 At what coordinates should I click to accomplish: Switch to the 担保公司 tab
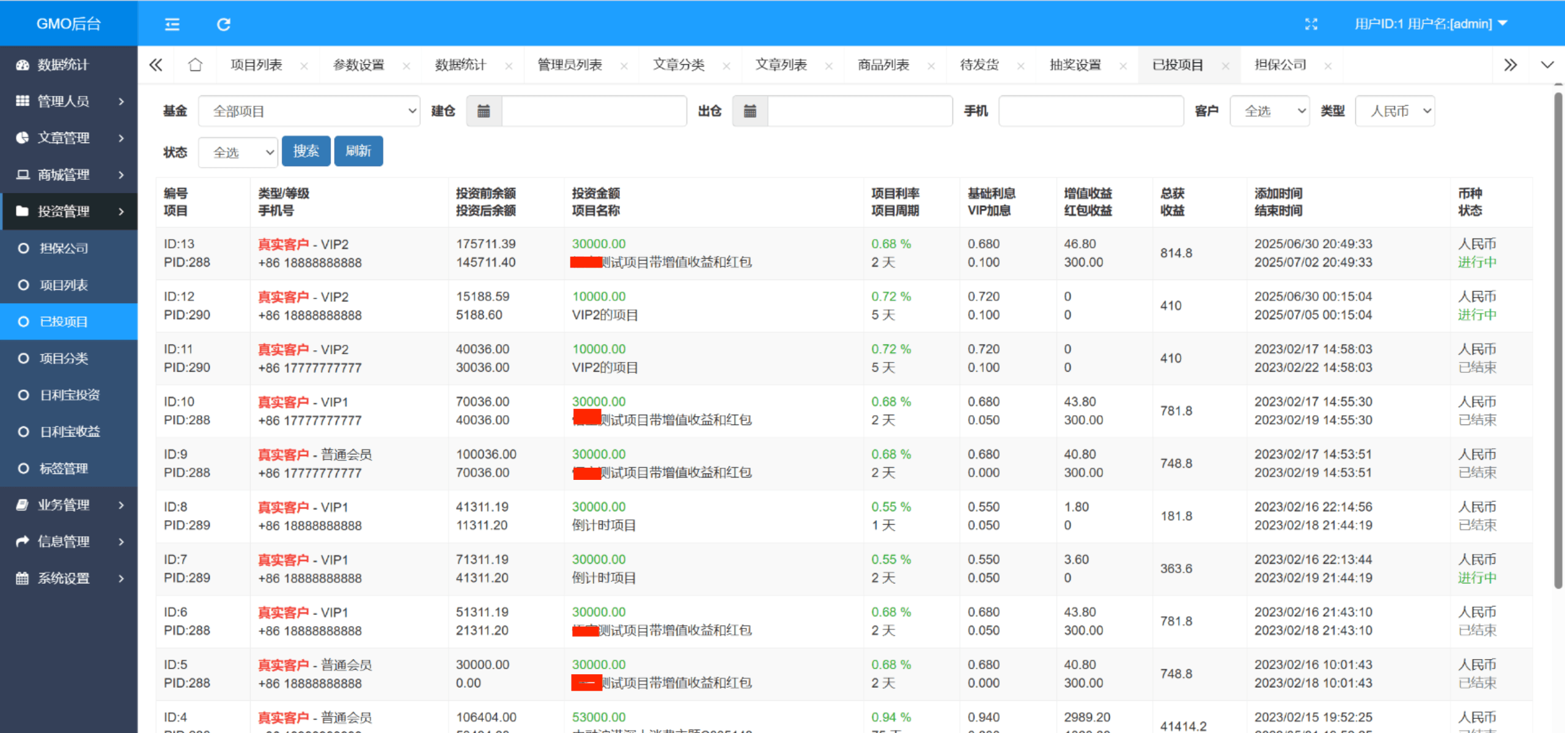(x=1280, y=65)
